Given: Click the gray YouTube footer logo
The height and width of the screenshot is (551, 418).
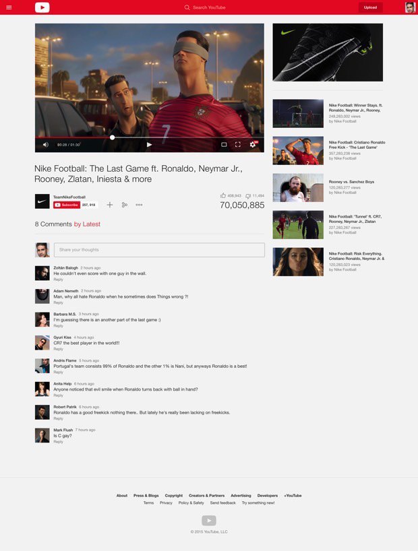Looking at the screenshot, I should (x=209, y=521).
